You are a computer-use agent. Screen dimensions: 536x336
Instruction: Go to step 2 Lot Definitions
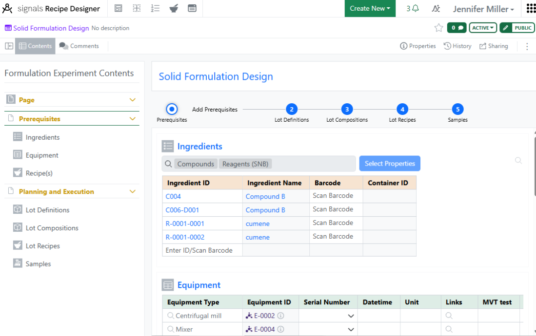[292, 109]
